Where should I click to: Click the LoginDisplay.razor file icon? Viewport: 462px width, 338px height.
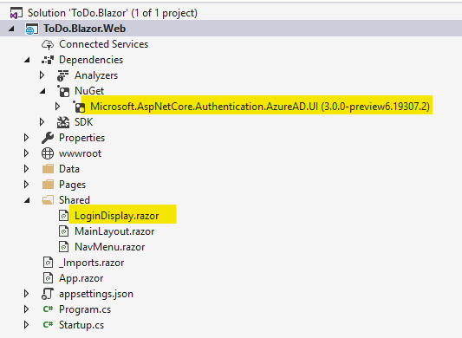click(63, 216)
